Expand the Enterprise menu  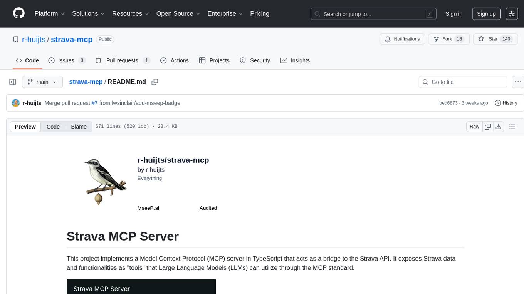coord(225,13)
